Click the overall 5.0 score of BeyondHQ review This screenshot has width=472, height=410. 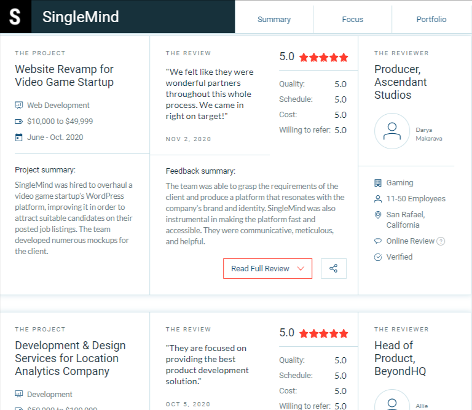[x=286, y=333]
